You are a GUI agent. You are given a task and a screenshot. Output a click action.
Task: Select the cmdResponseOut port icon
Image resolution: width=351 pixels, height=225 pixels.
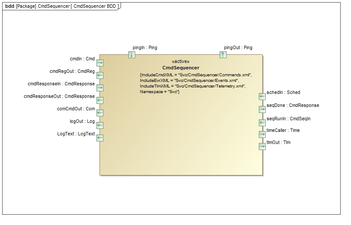pyautogui.click(x=100, y=100)
